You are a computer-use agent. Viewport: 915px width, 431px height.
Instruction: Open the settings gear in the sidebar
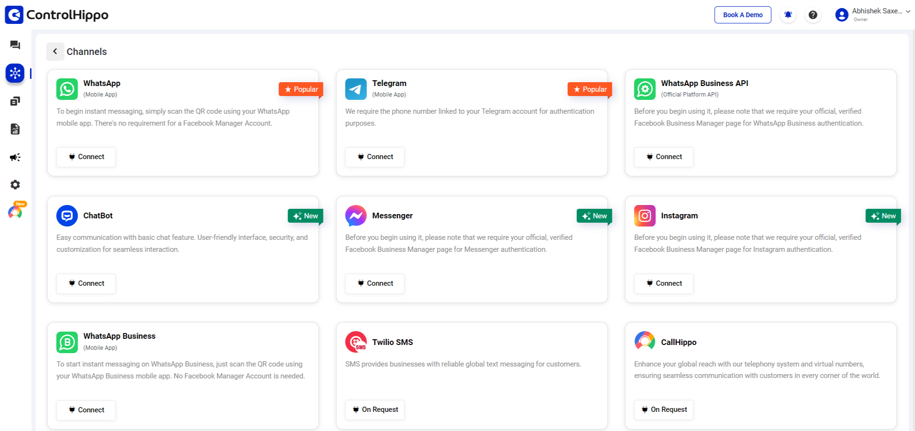tap(15, 184)
